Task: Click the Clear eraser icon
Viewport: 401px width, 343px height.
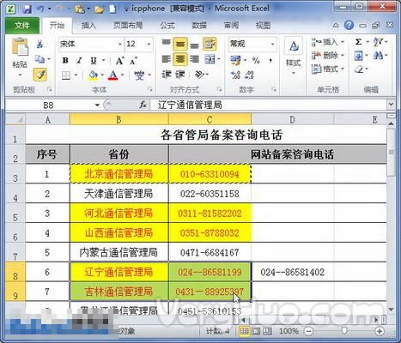Action: [x=359, y=69]
